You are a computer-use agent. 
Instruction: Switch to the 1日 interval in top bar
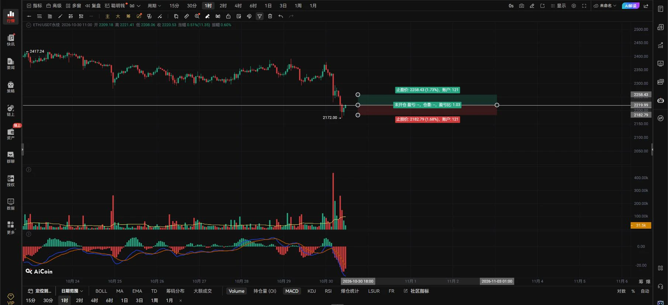[x=268, y=6]
